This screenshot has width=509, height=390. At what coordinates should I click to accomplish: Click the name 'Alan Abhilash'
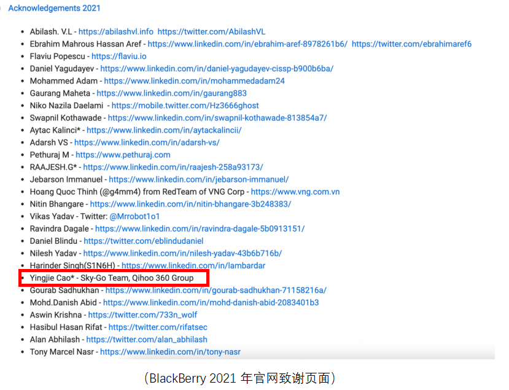(x=55, y=340)
